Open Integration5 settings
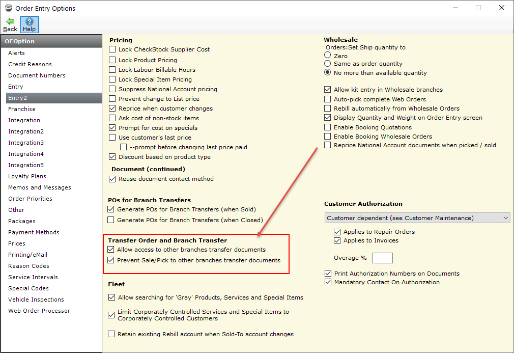The image size is (514, 353). [x=26, y=165]
